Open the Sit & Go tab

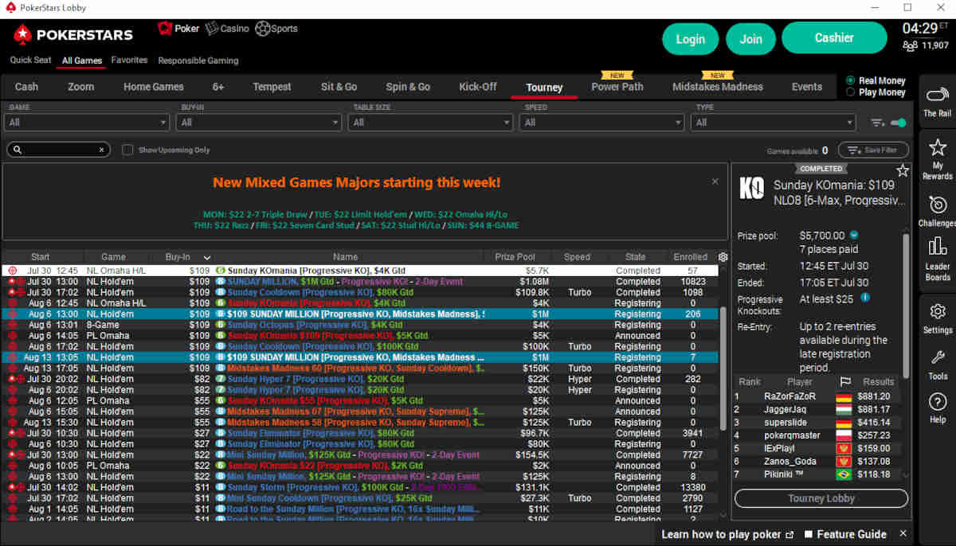(x=339, y=87)
